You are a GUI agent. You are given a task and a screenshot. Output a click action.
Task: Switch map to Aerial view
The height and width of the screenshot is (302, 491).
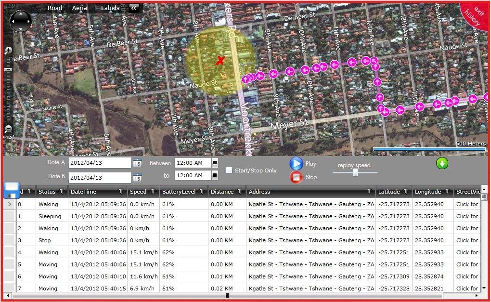point(80,8)
